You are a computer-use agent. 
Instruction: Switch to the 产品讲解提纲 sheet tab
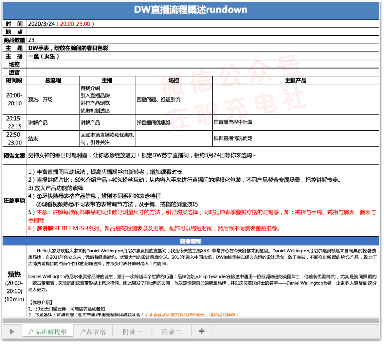tap(48, 332)
